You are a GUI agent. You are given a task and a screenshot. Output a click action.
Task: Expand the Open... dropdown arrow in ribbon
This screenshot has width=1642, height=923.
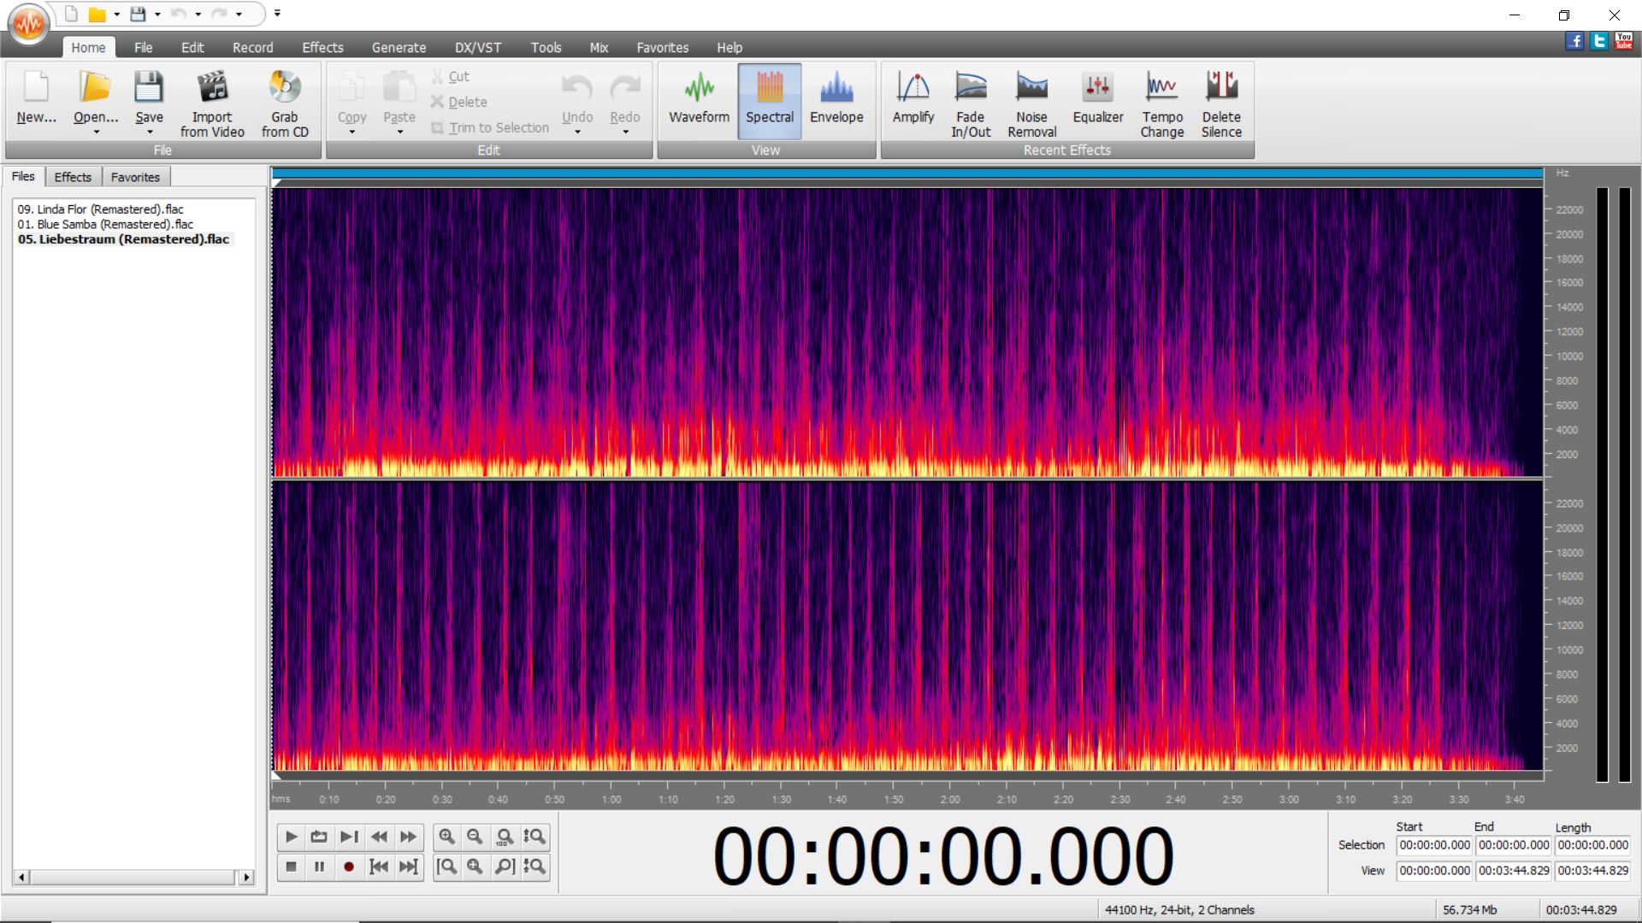pyautogui.click(x=96, y=132)
